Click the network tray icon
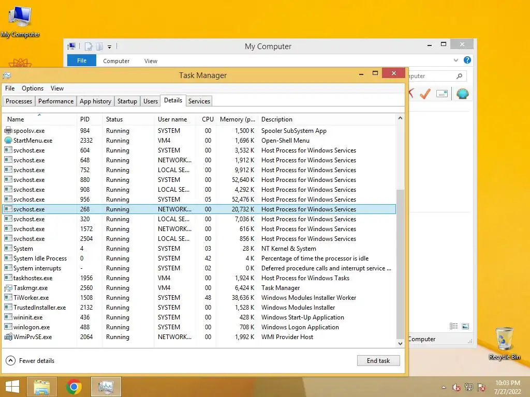530x397 pixels. click(469, 387)
